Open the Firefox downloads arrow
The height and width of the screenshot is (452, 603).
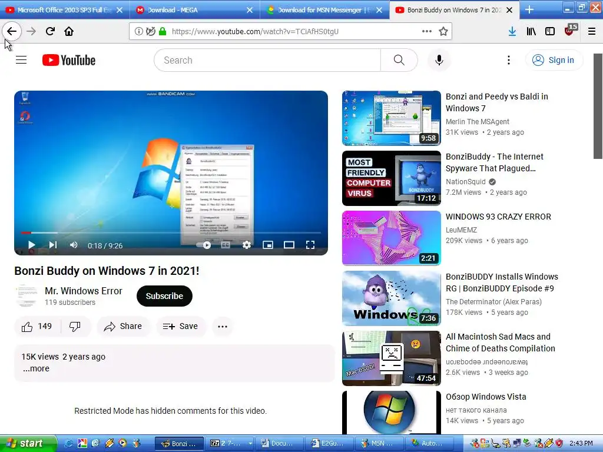pos(512,32)
